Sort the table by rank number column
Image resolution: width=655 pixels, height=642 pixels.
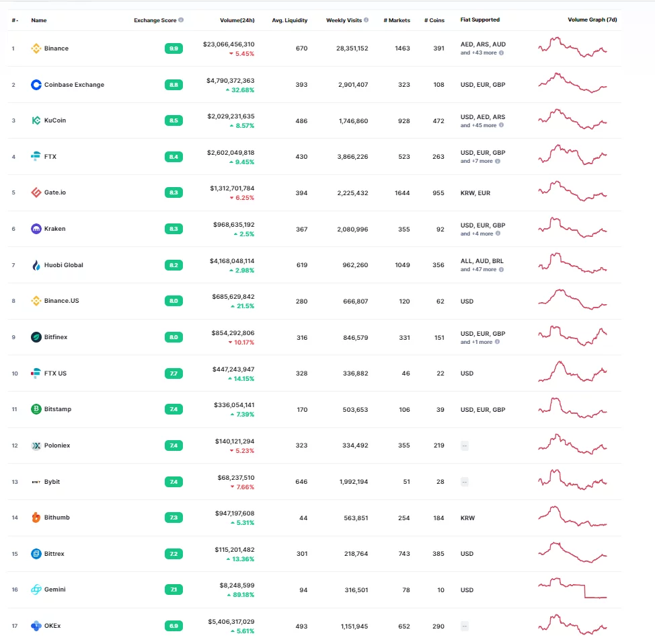point(14,20)
